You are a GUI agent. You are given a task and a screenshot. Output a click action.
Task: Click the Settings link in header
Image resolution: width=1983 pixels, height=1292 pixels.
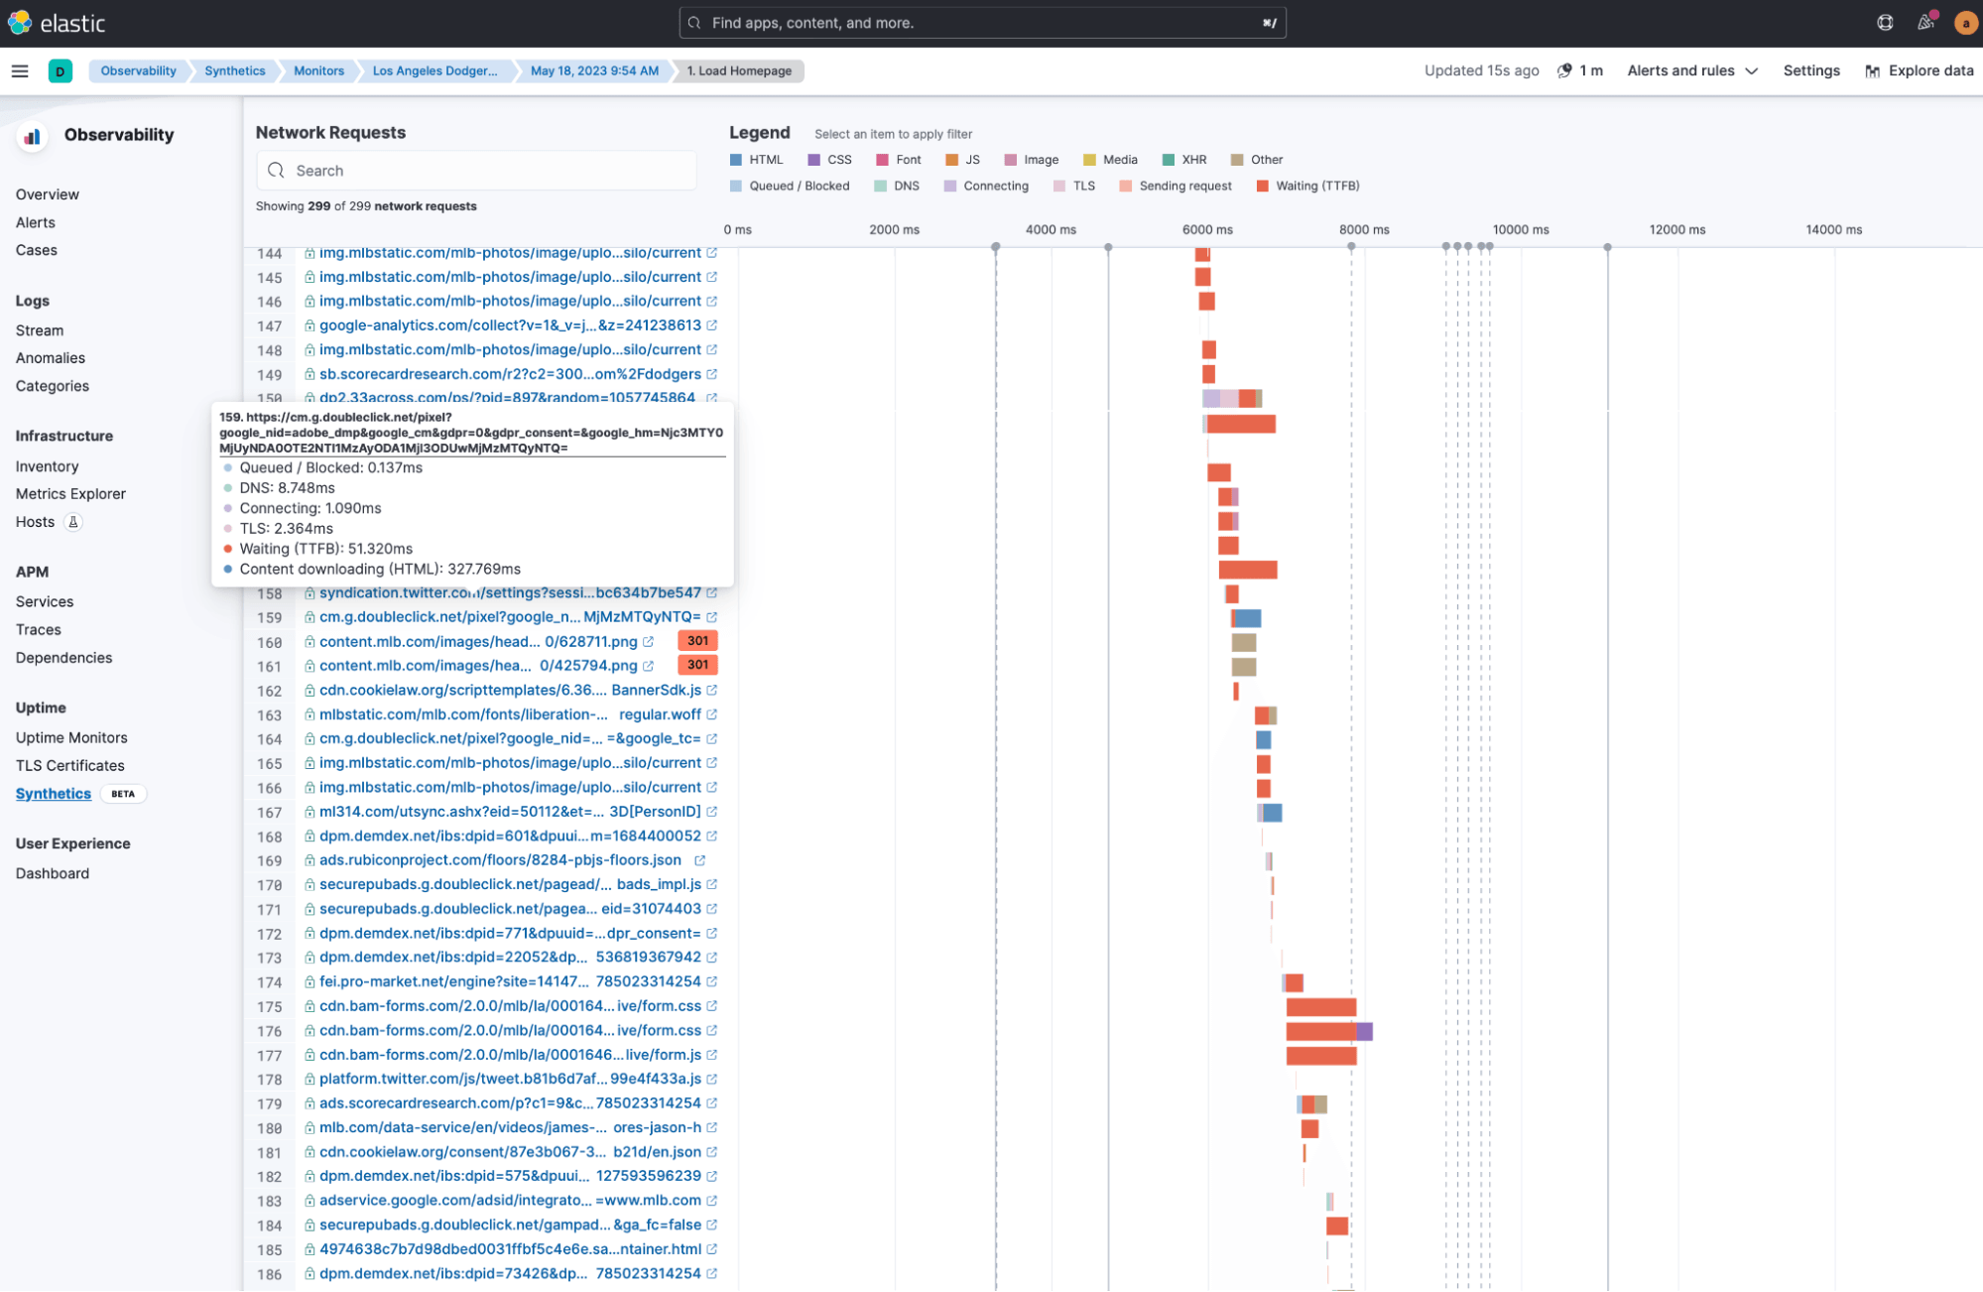1811,71
